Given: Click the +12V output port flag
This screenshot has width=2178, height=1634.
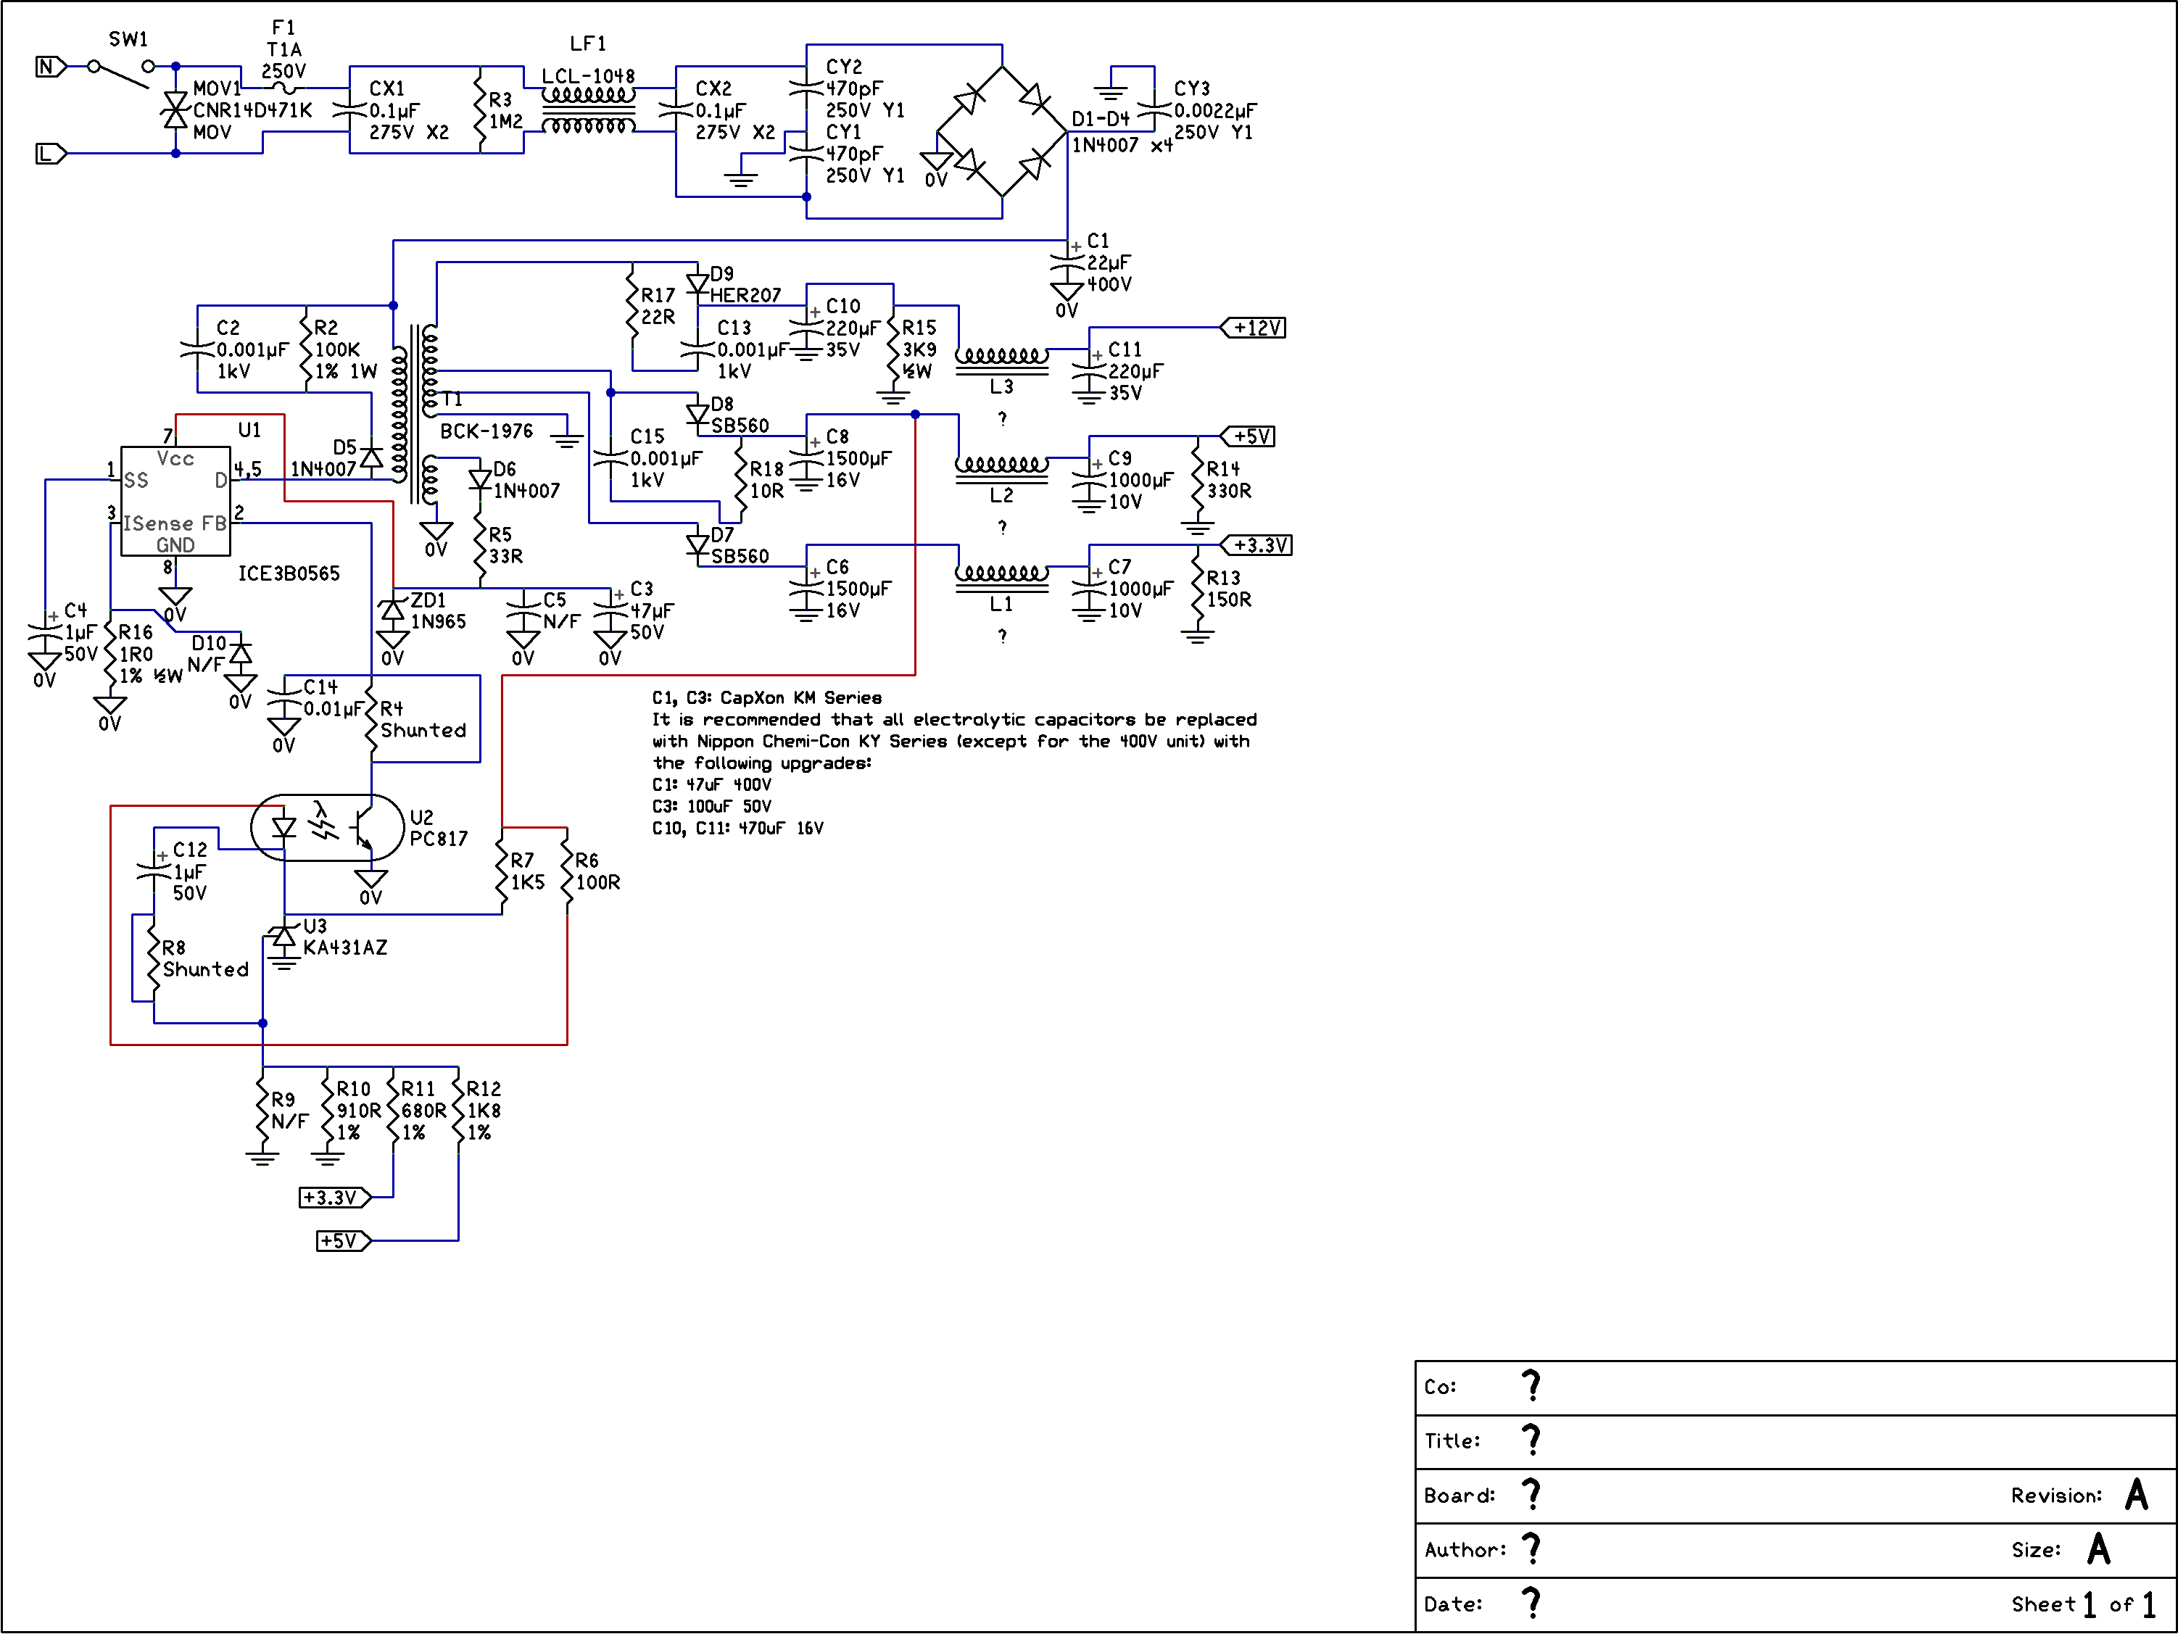Looking at the screenshot, I should click(1254, 328).
